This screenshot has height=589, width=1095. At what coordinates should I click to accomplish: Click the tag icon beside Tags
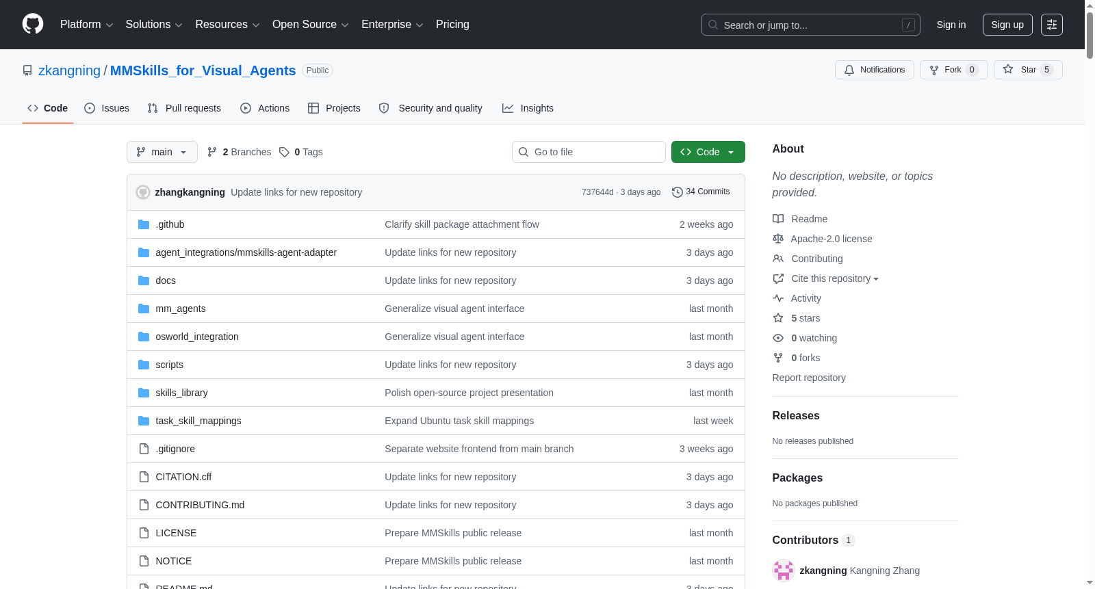click(x=285, y=152)
